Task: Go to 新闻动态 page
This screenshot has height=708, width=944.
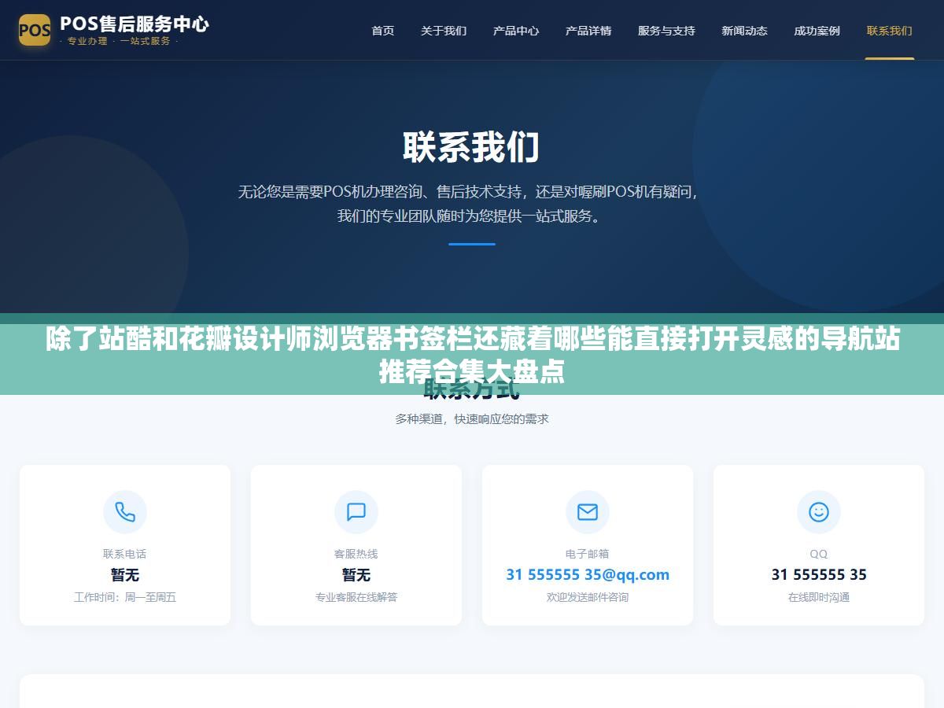Action: click(744, 31)
